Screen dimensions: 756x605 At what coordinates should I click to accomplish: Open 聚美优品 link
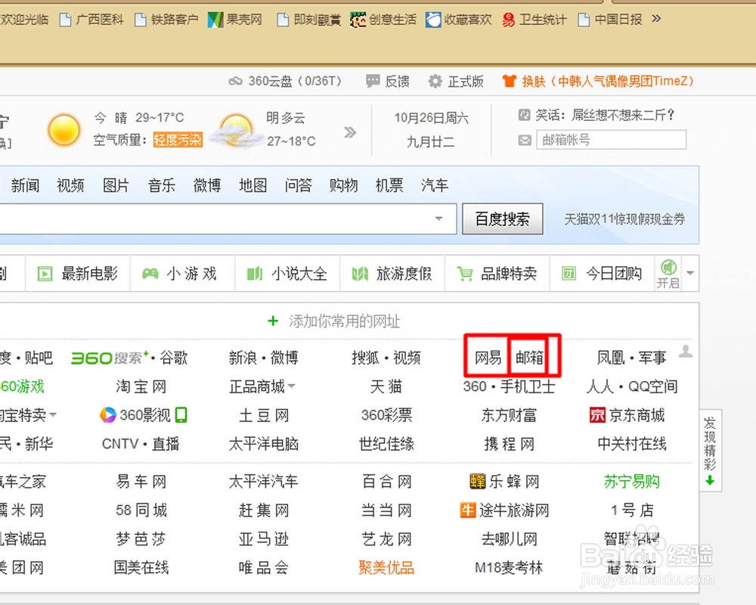pos(386,567)
